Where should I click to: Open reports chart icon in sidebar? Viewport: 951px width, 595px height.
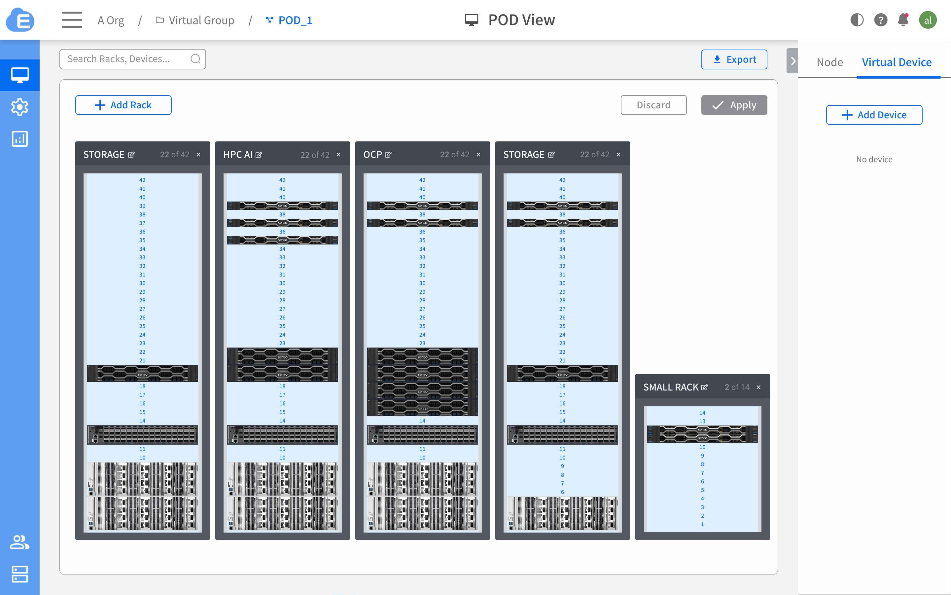coord(20,138)
